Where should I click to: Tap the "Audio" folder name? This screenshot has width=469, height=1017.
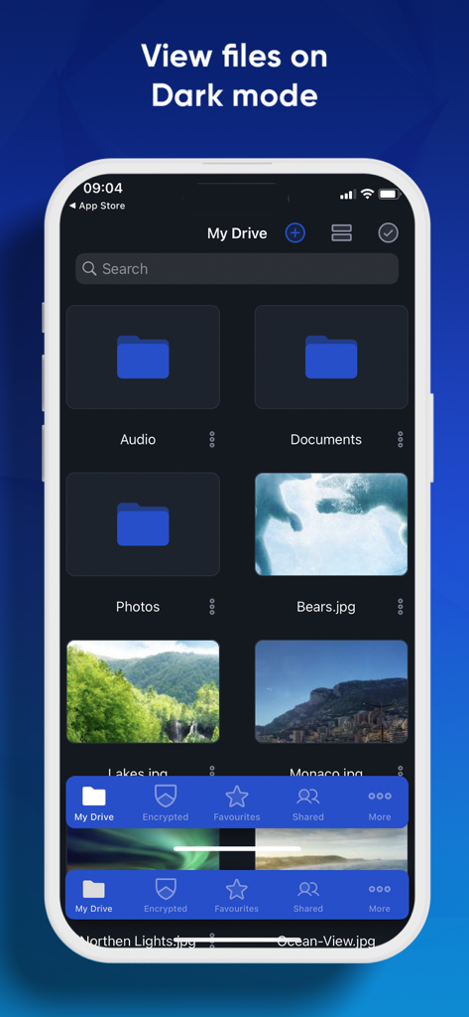pos(138,439)
